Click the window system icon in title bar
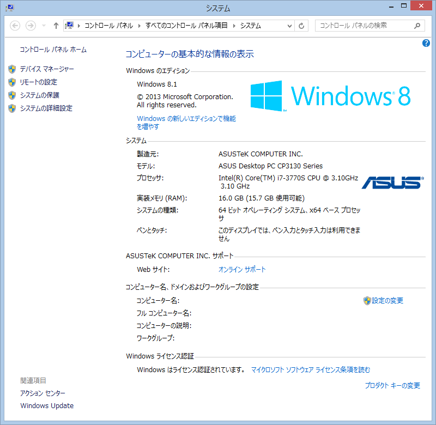This screenshot has width=436, height=425. point(10,8)
